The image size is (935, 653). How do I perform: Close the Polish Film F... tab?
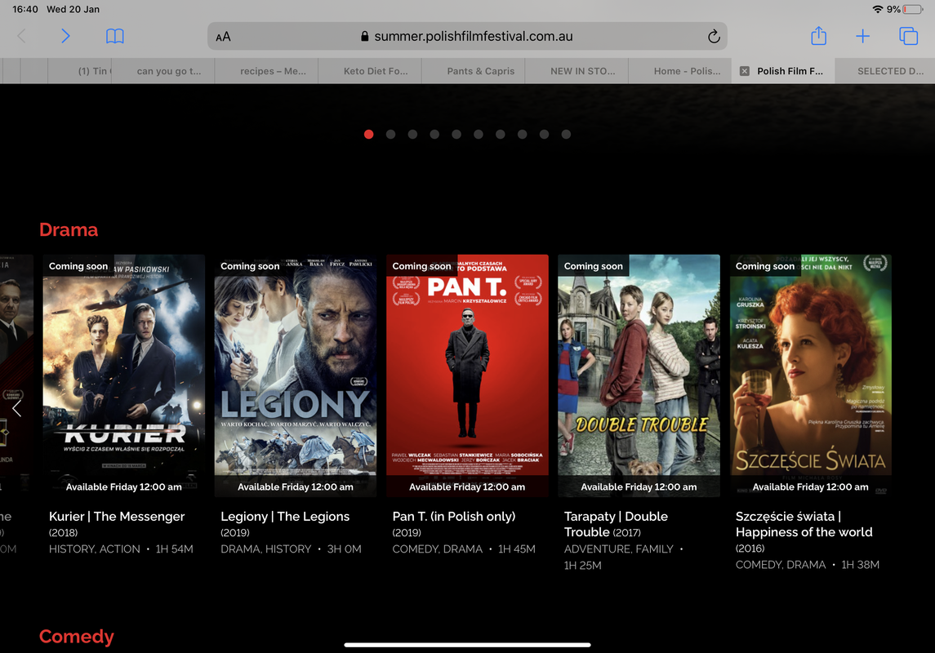(744, 71)
